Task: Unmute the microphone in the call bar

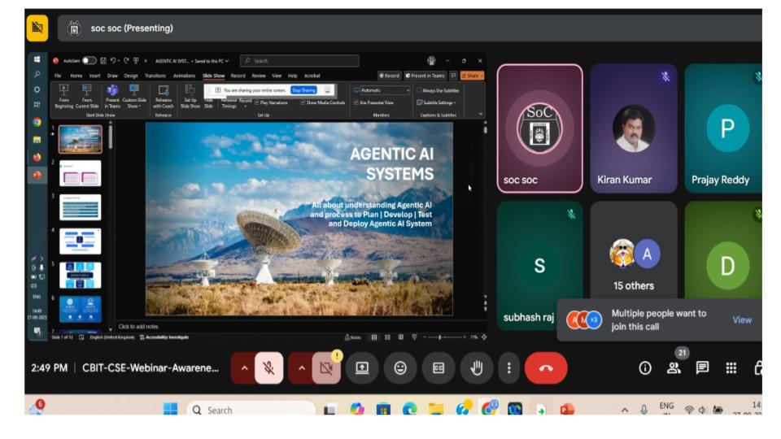Action: click(268, 368)
